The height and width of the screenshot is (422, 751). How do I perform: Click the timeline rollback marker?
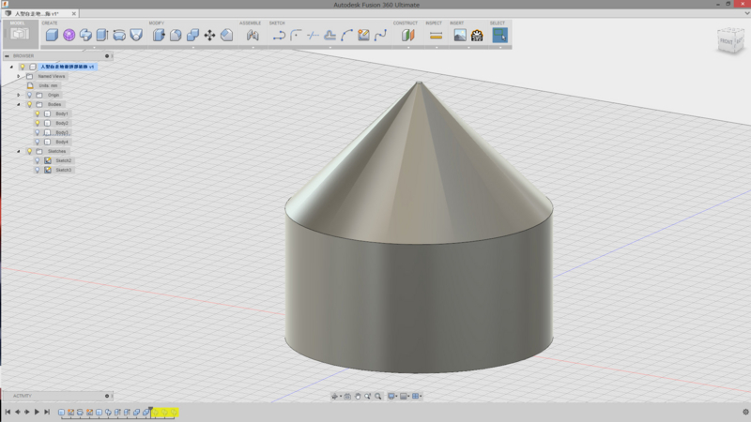tap(151, 412)
